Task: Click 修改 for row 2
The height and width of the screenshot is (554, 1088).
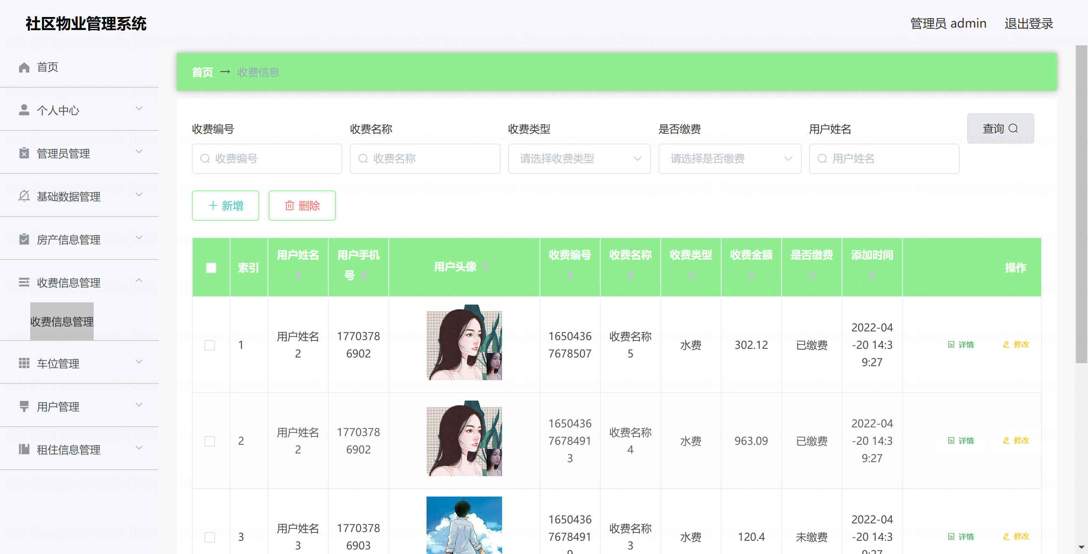Action: 1016,440
